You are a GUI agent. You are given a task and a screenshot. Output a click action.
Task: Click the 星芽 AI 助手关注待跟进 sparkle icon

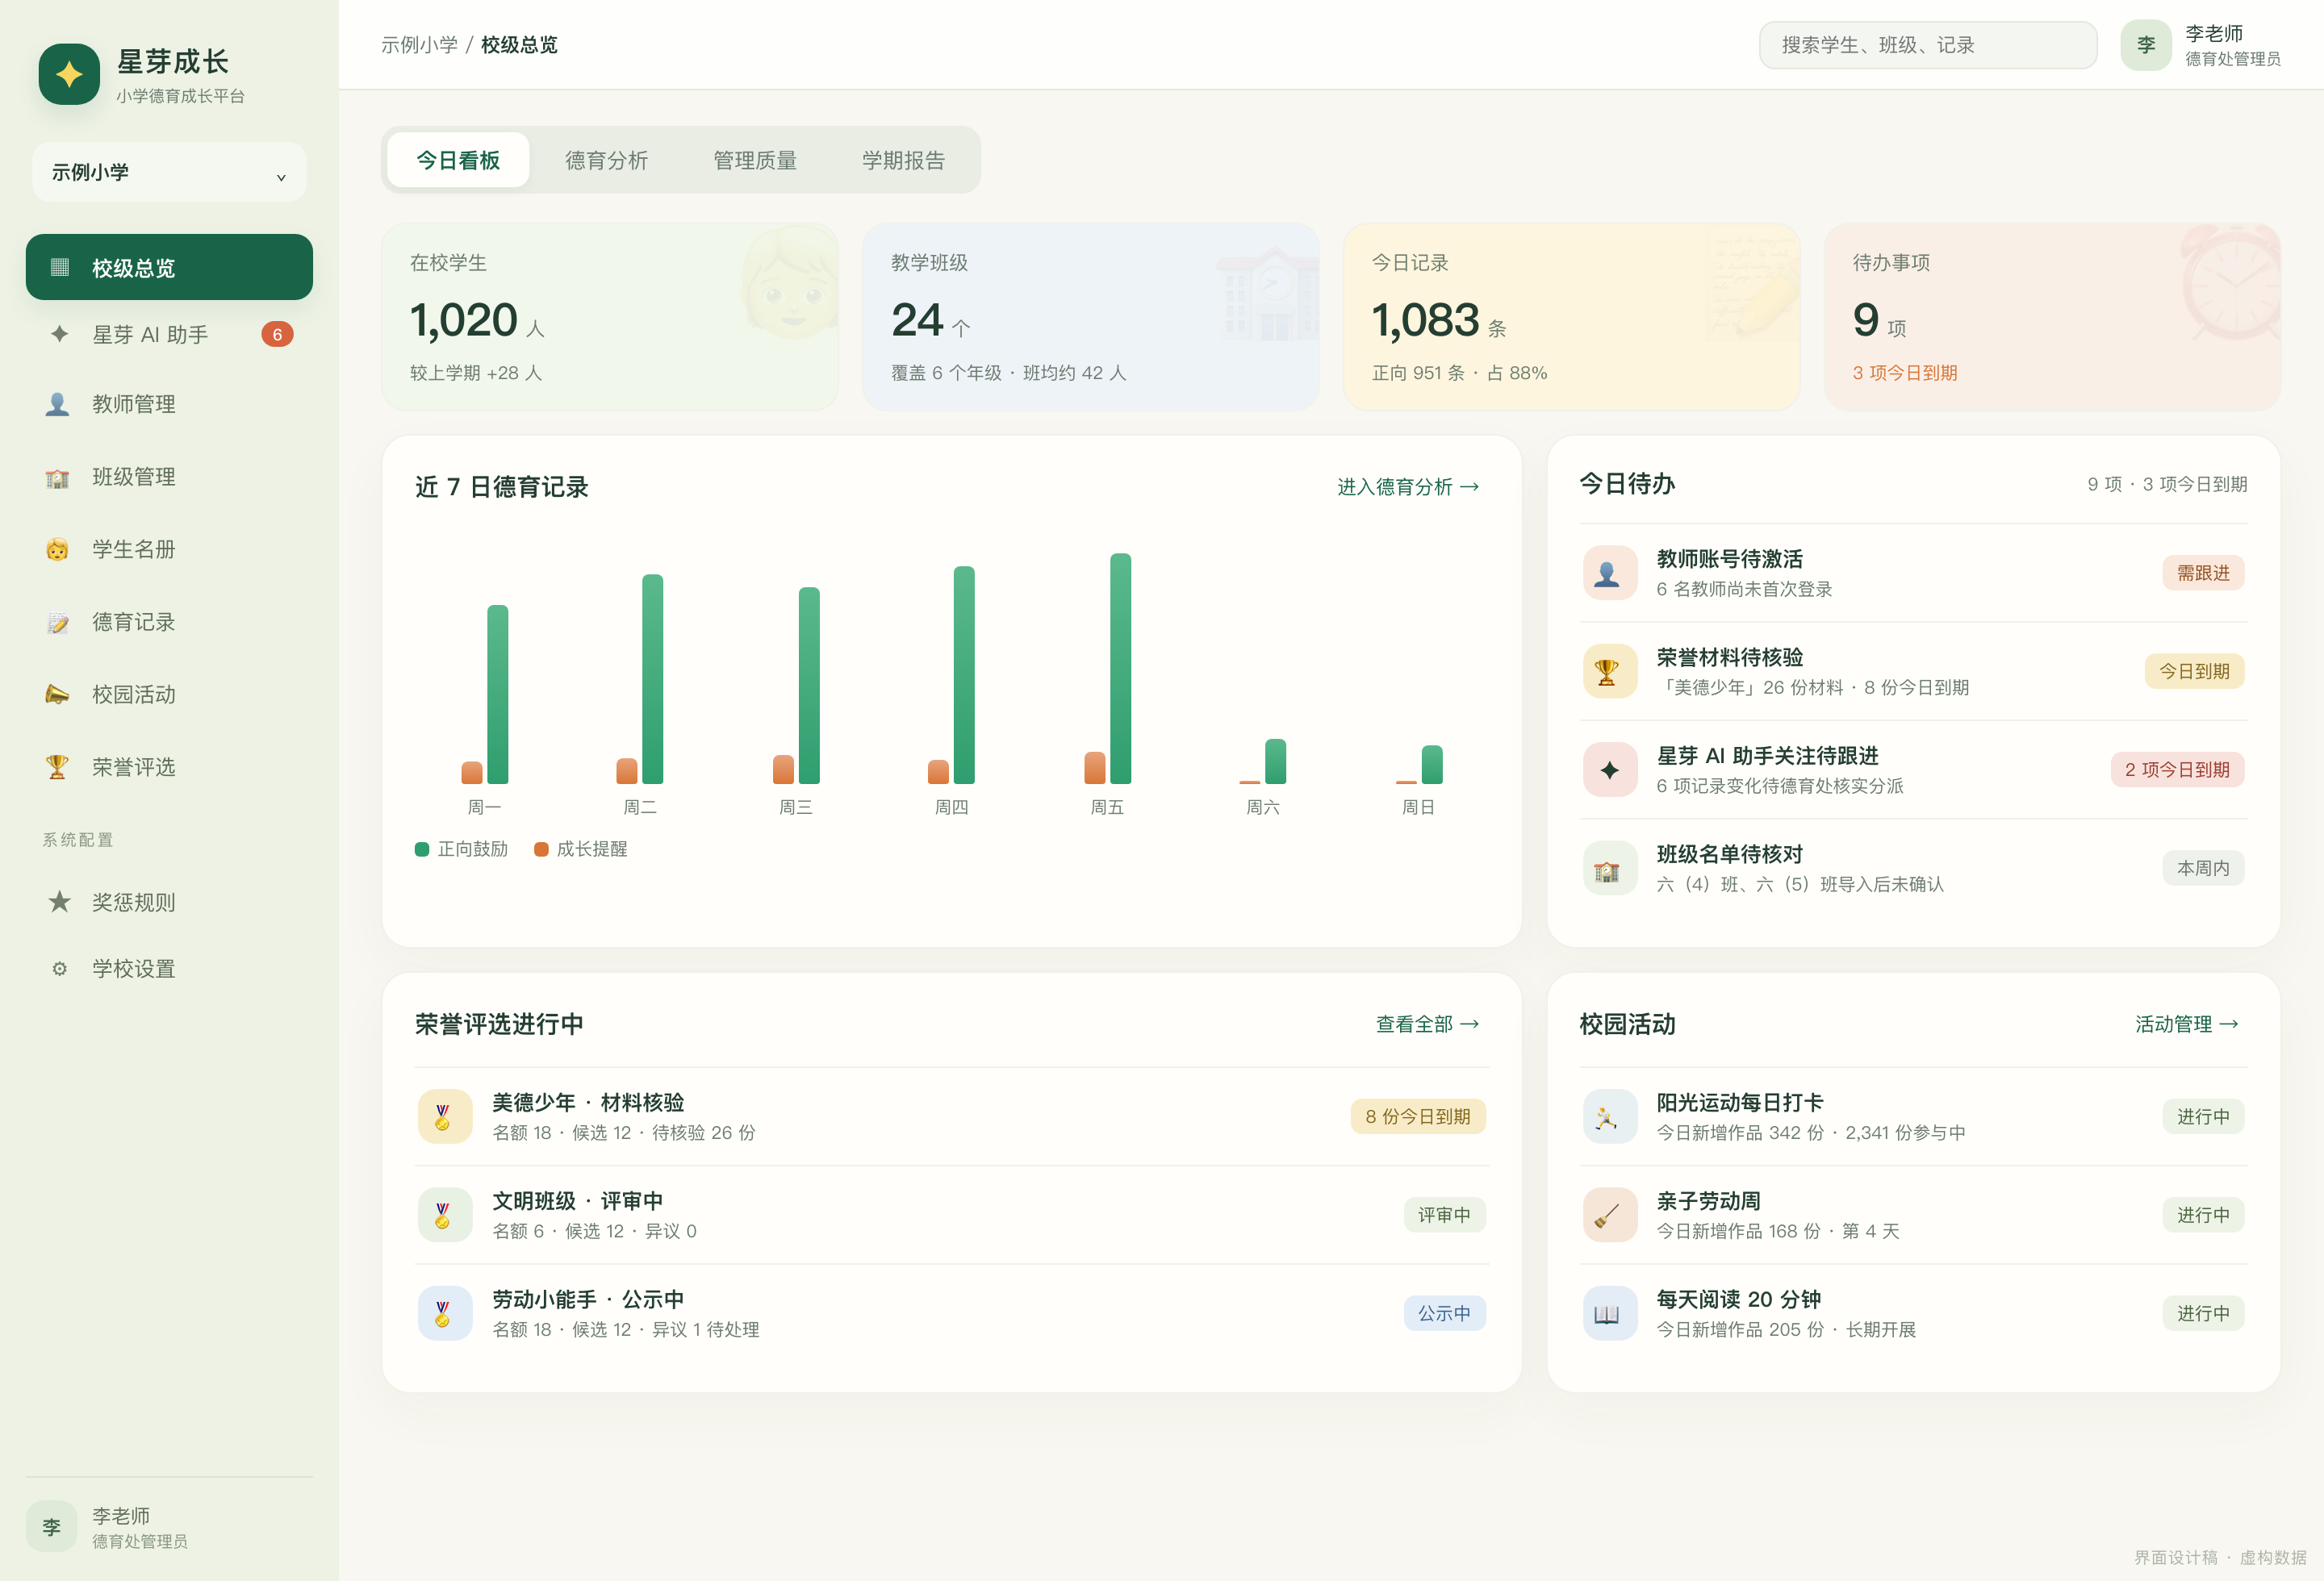pos(1609,770)
